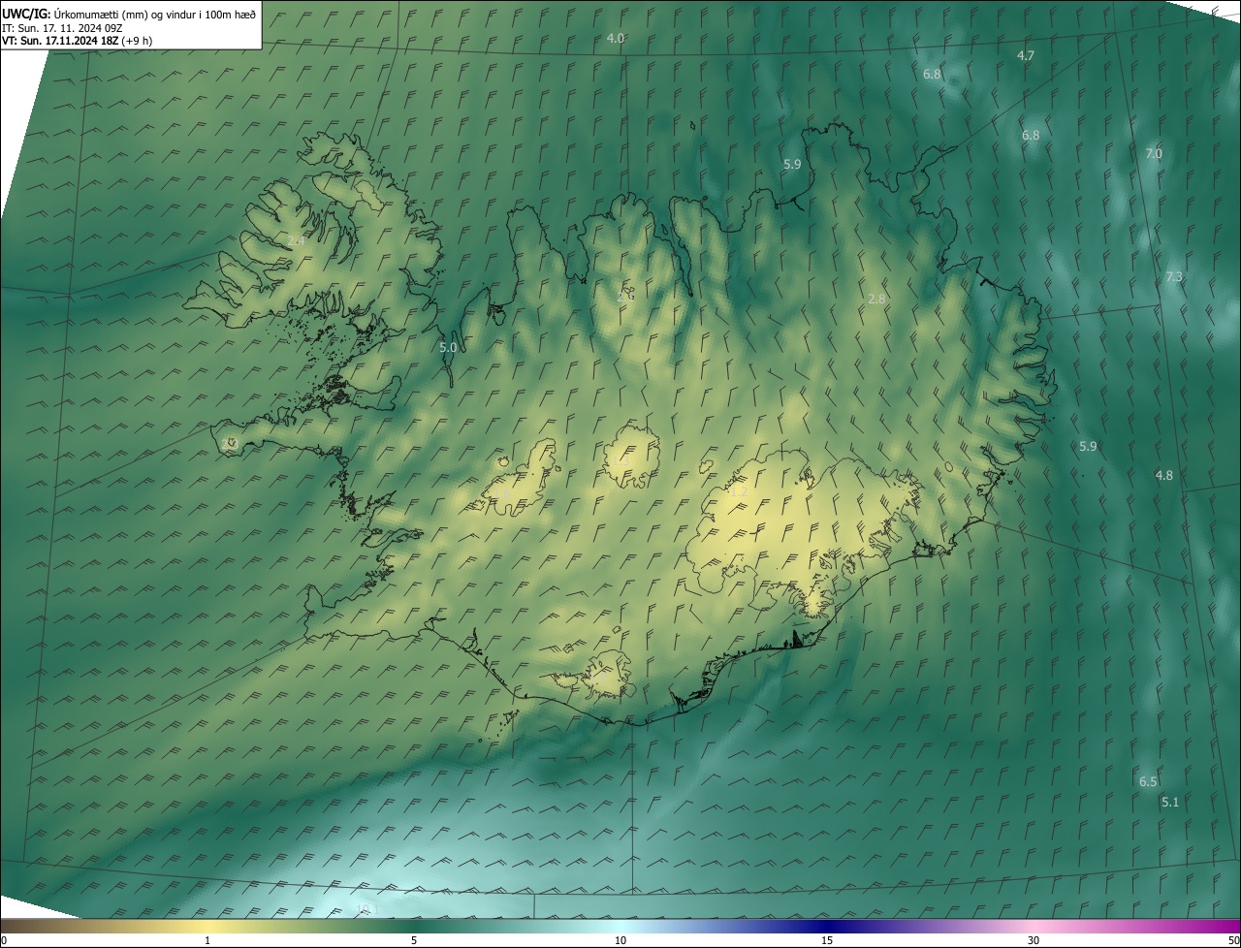Click the '50' tick on the colour scale
1241x948 pixels.
1233,940
